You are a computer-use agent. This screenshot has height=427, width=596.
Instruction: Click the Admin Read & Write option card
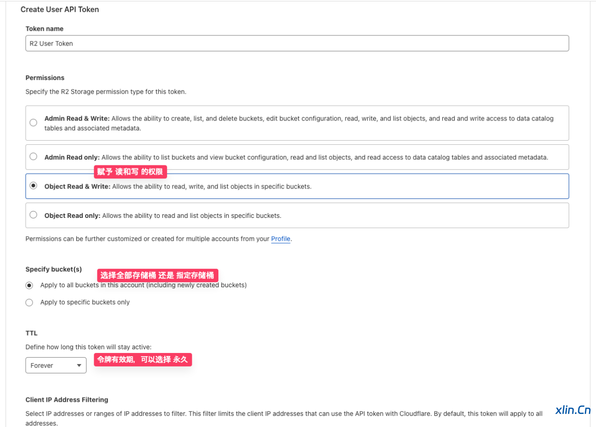[x=297, y=122]
